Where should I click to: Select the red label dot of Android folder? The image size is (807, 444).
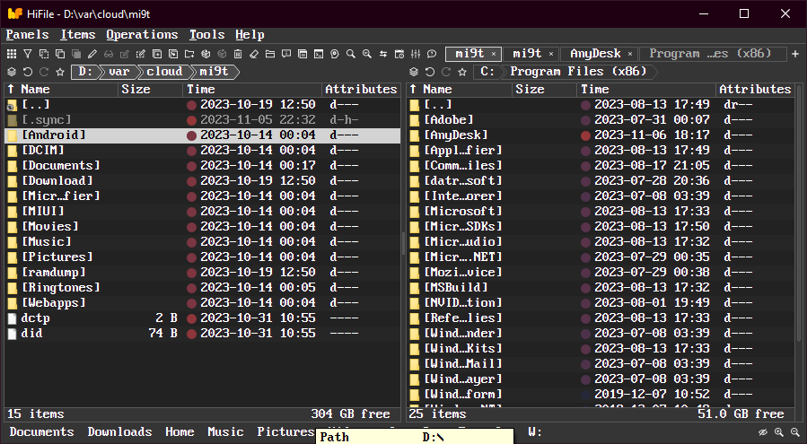191,135
